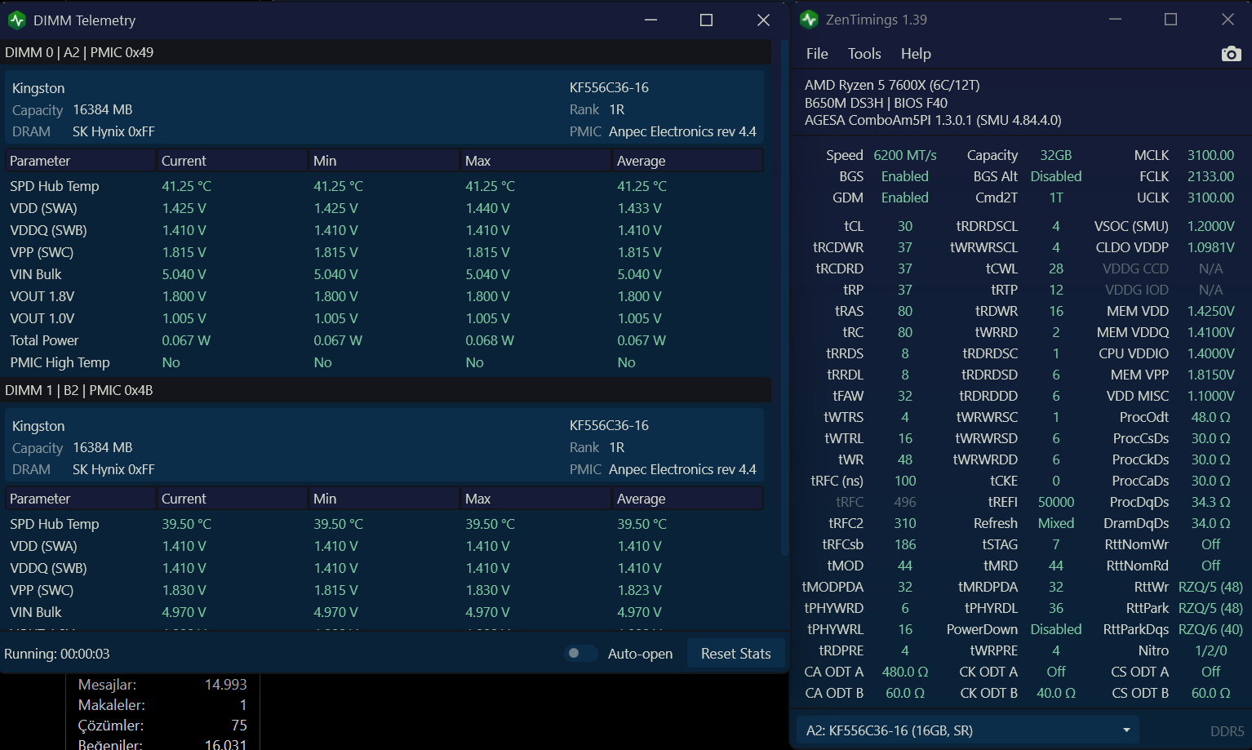This screenshot has width=1252, height=750.
Task: Click the Parameter column header in DIMM 1 table
Action: tap(81, 499)
